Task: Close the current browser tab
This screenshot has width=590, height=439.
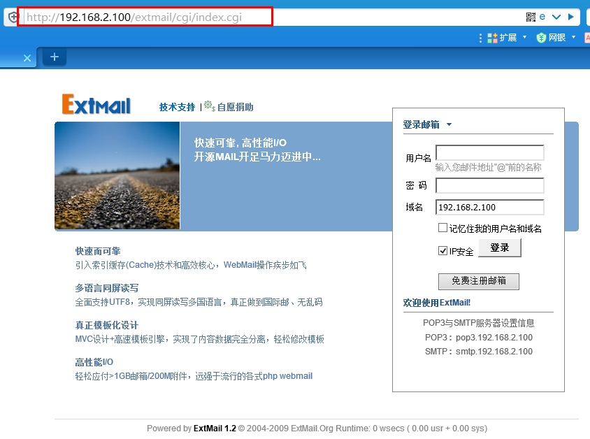Action: (x=27, y=58)
